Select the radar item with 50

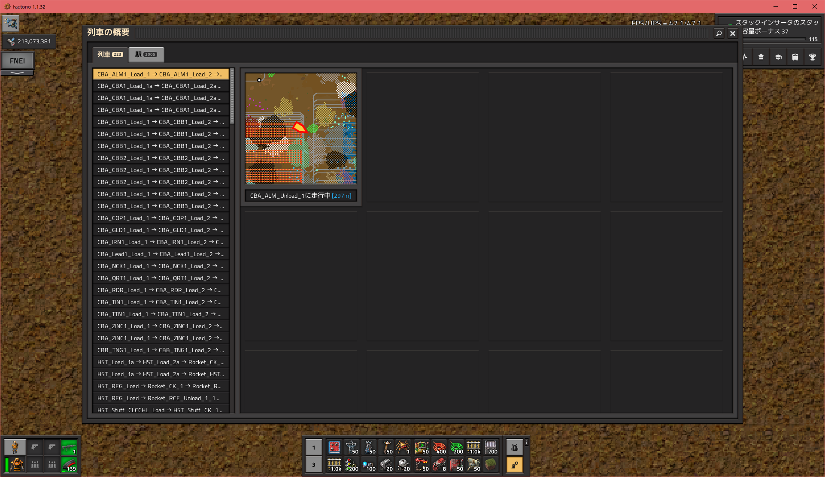[x=473, y=465]
